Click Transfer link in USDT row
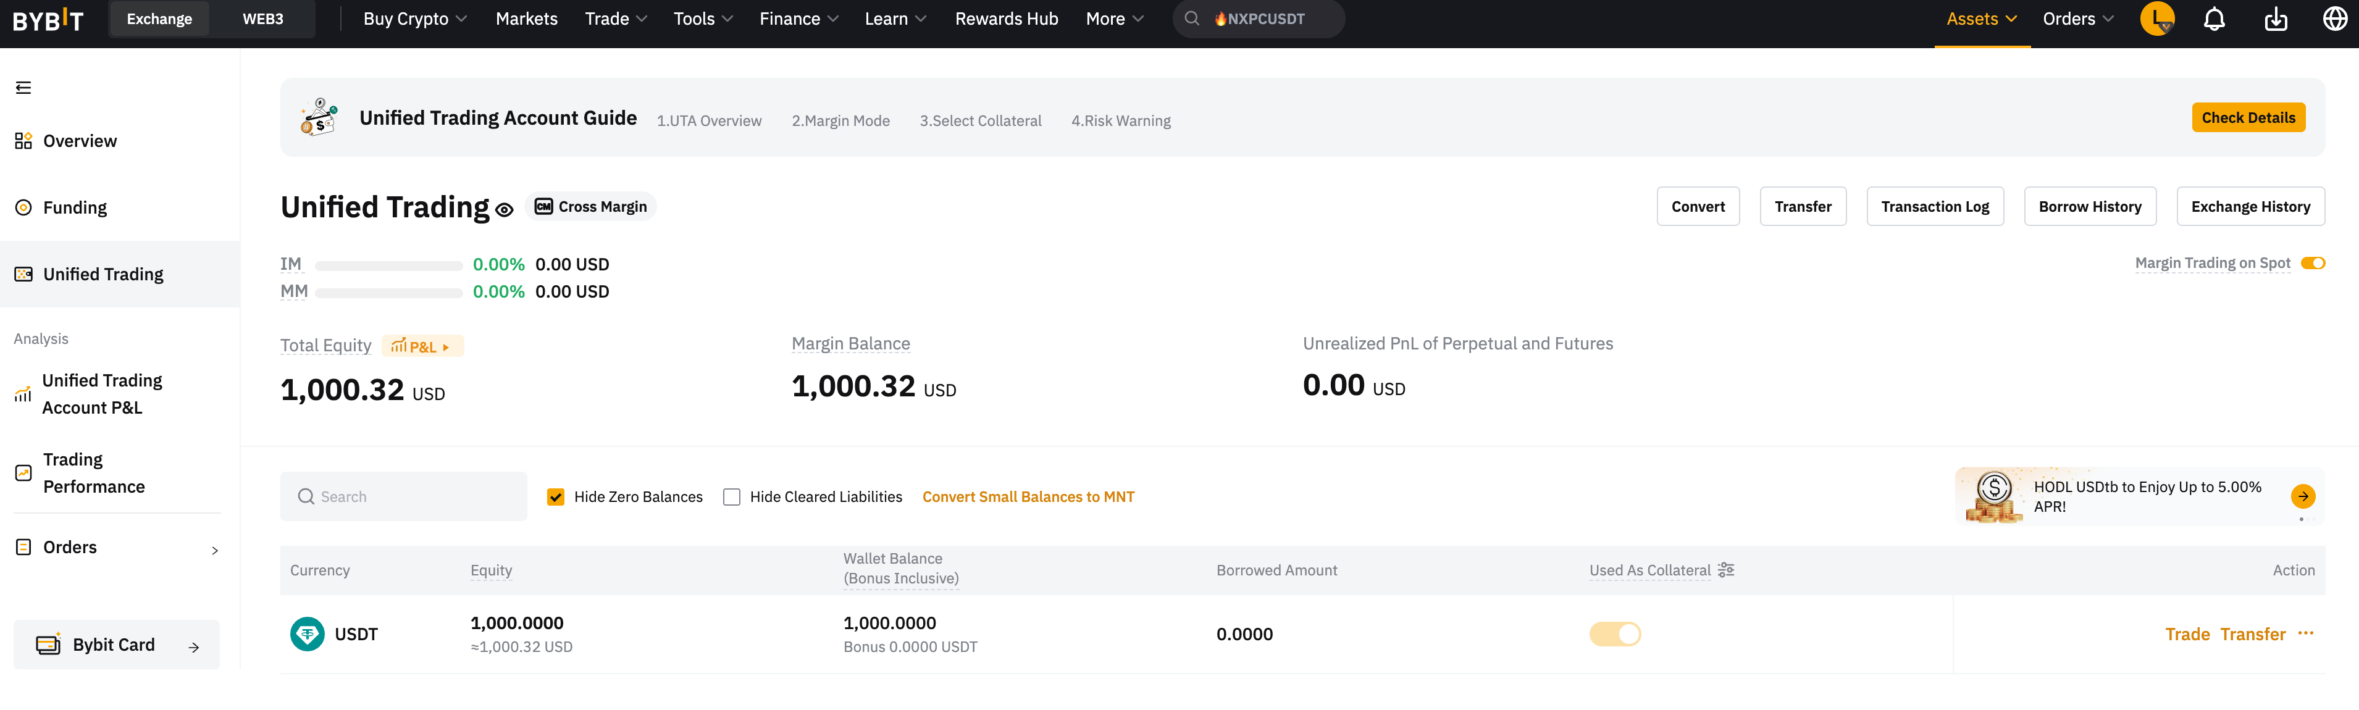 pyautogui.click(x=2253, y=635)
